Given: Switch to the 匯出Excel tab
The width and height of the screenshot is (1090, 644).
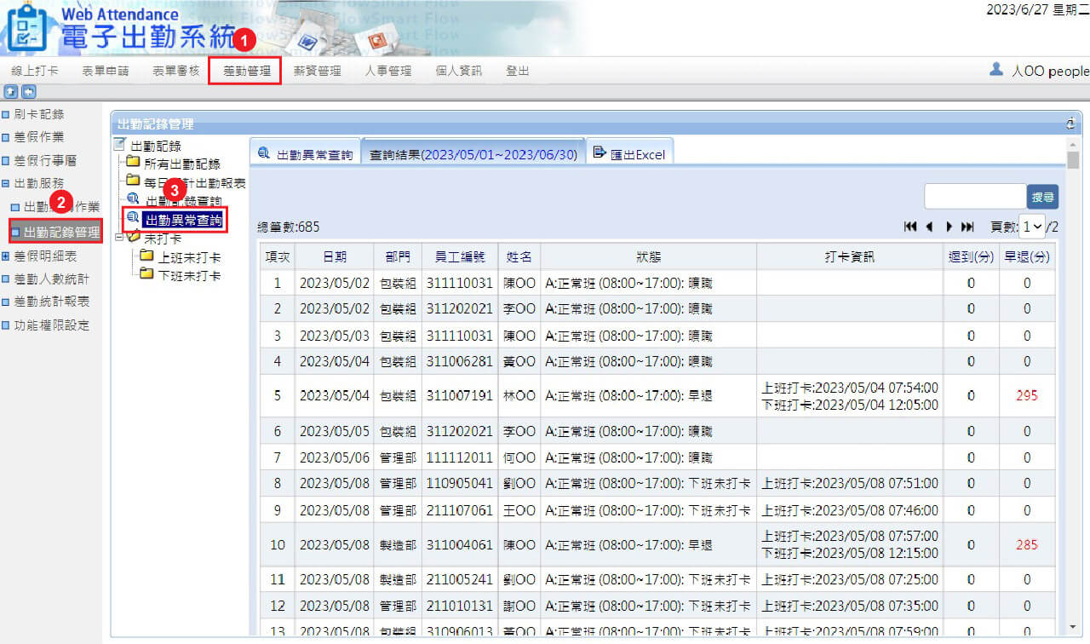Looking at the screenshot, I should pos(629,154).
